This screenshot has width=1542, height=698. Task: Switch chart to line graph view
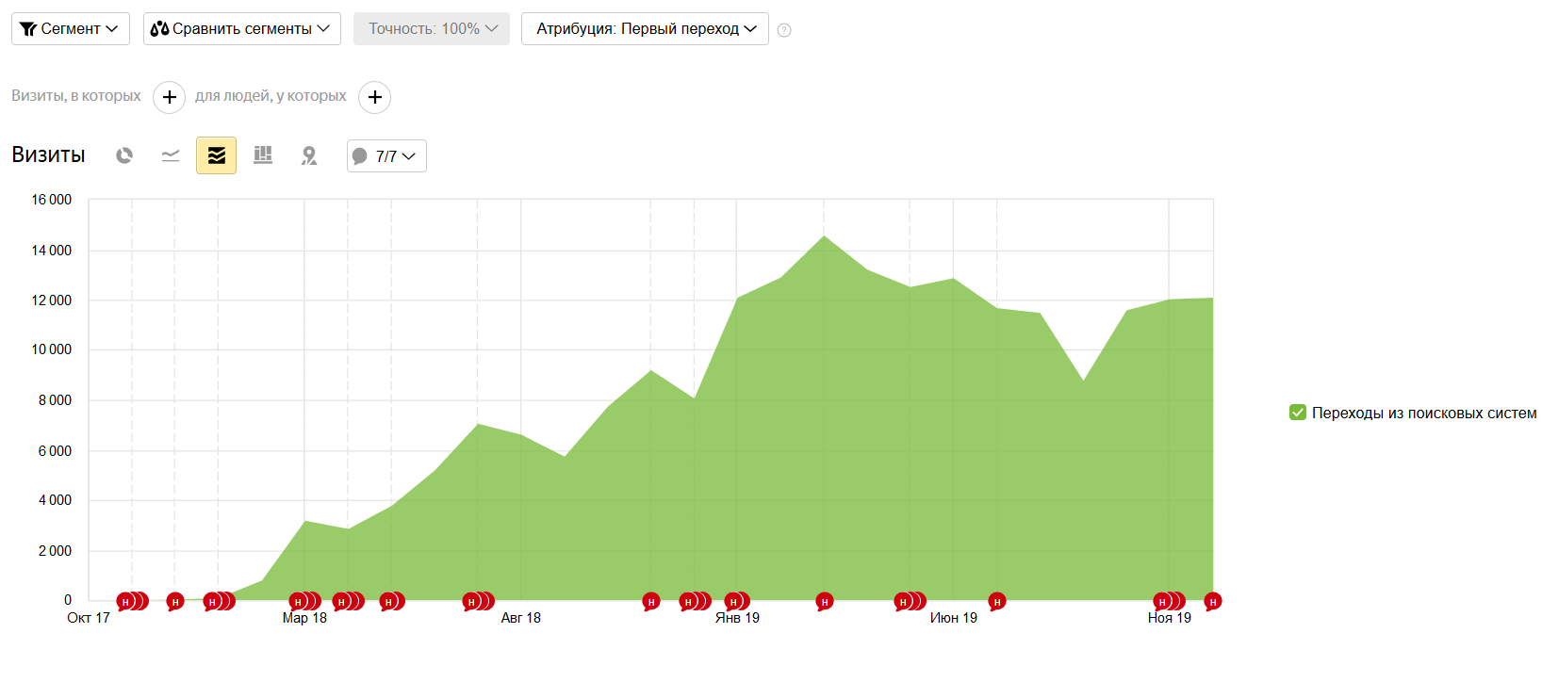pyautogui.click(x=171, y=155)
